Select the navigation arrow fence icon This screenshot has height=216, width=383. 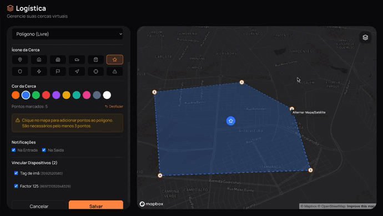77,71
